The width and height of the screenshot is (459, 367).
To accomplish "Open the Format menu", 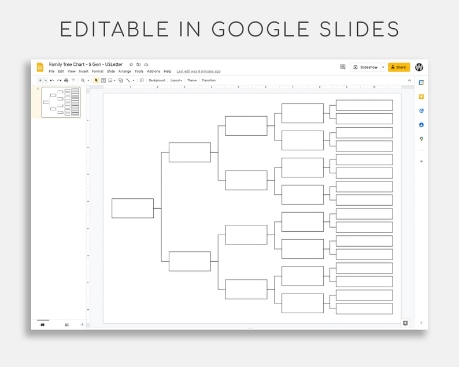I will tap(98, 72).
